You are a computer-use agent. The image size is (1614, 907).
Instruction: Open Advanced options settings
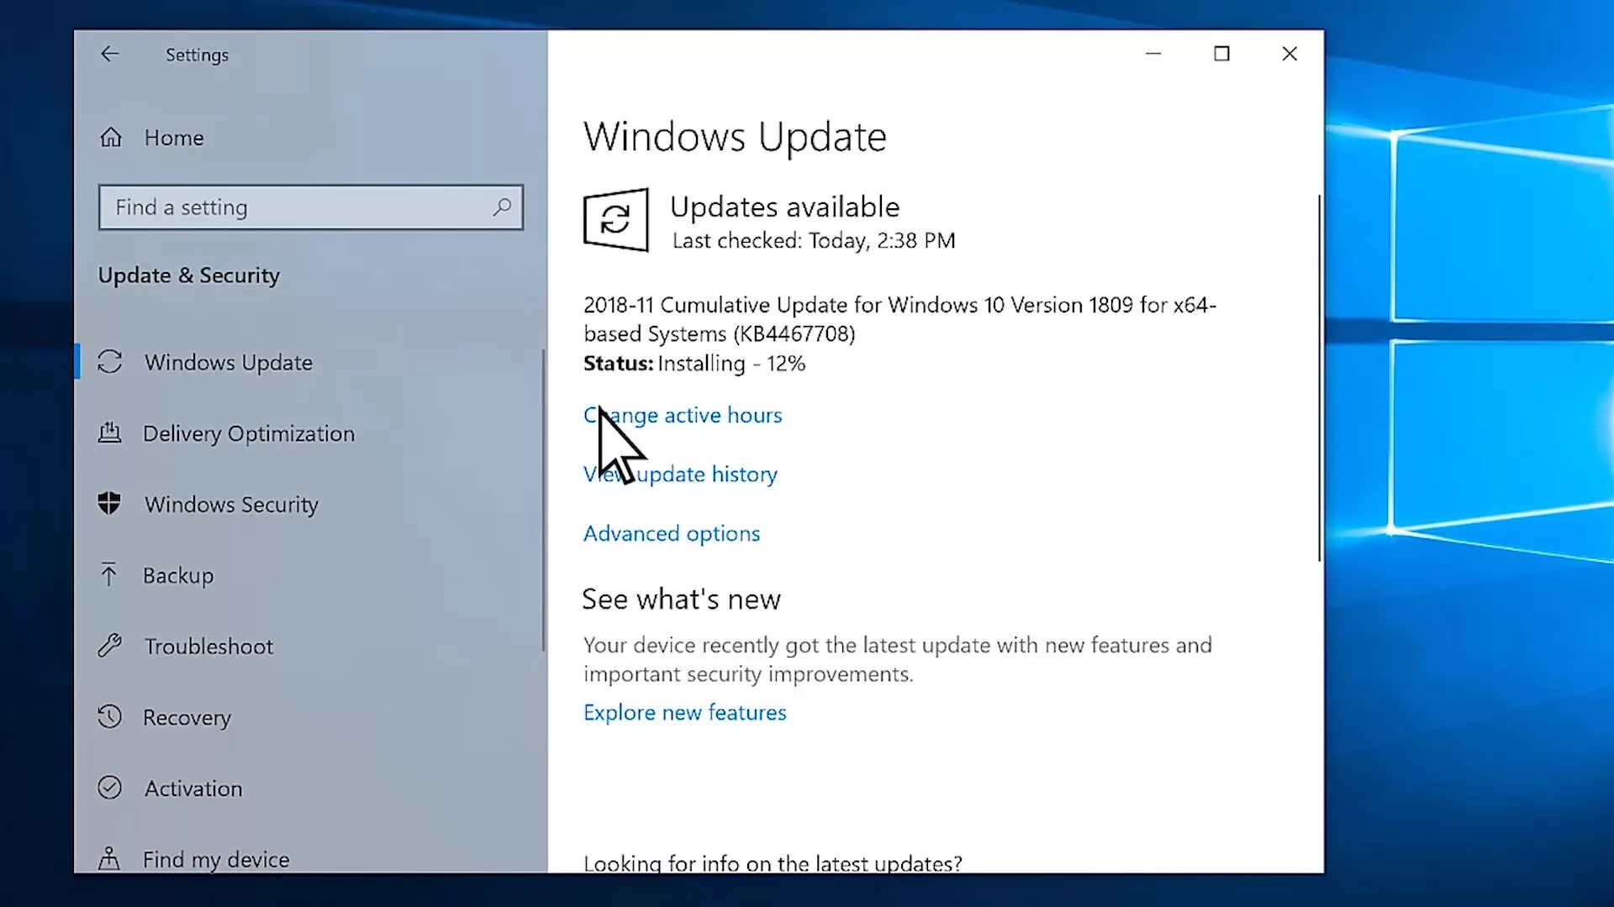(672, 532)
